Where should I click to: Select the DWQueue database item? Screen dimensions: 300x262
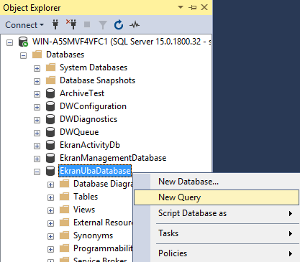(x=79, y=132)
